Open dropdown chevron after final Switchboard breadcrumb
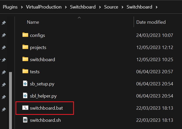The image size is (182, 129). (156, 7)
